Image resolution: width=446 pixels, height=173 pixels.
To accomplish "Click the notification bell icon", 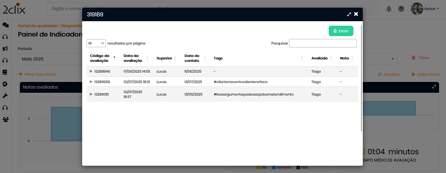I will [389, 9].
